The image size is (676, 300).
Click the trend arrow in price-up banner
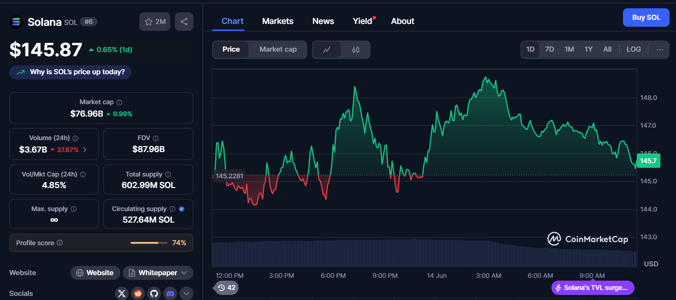[21, 72]
